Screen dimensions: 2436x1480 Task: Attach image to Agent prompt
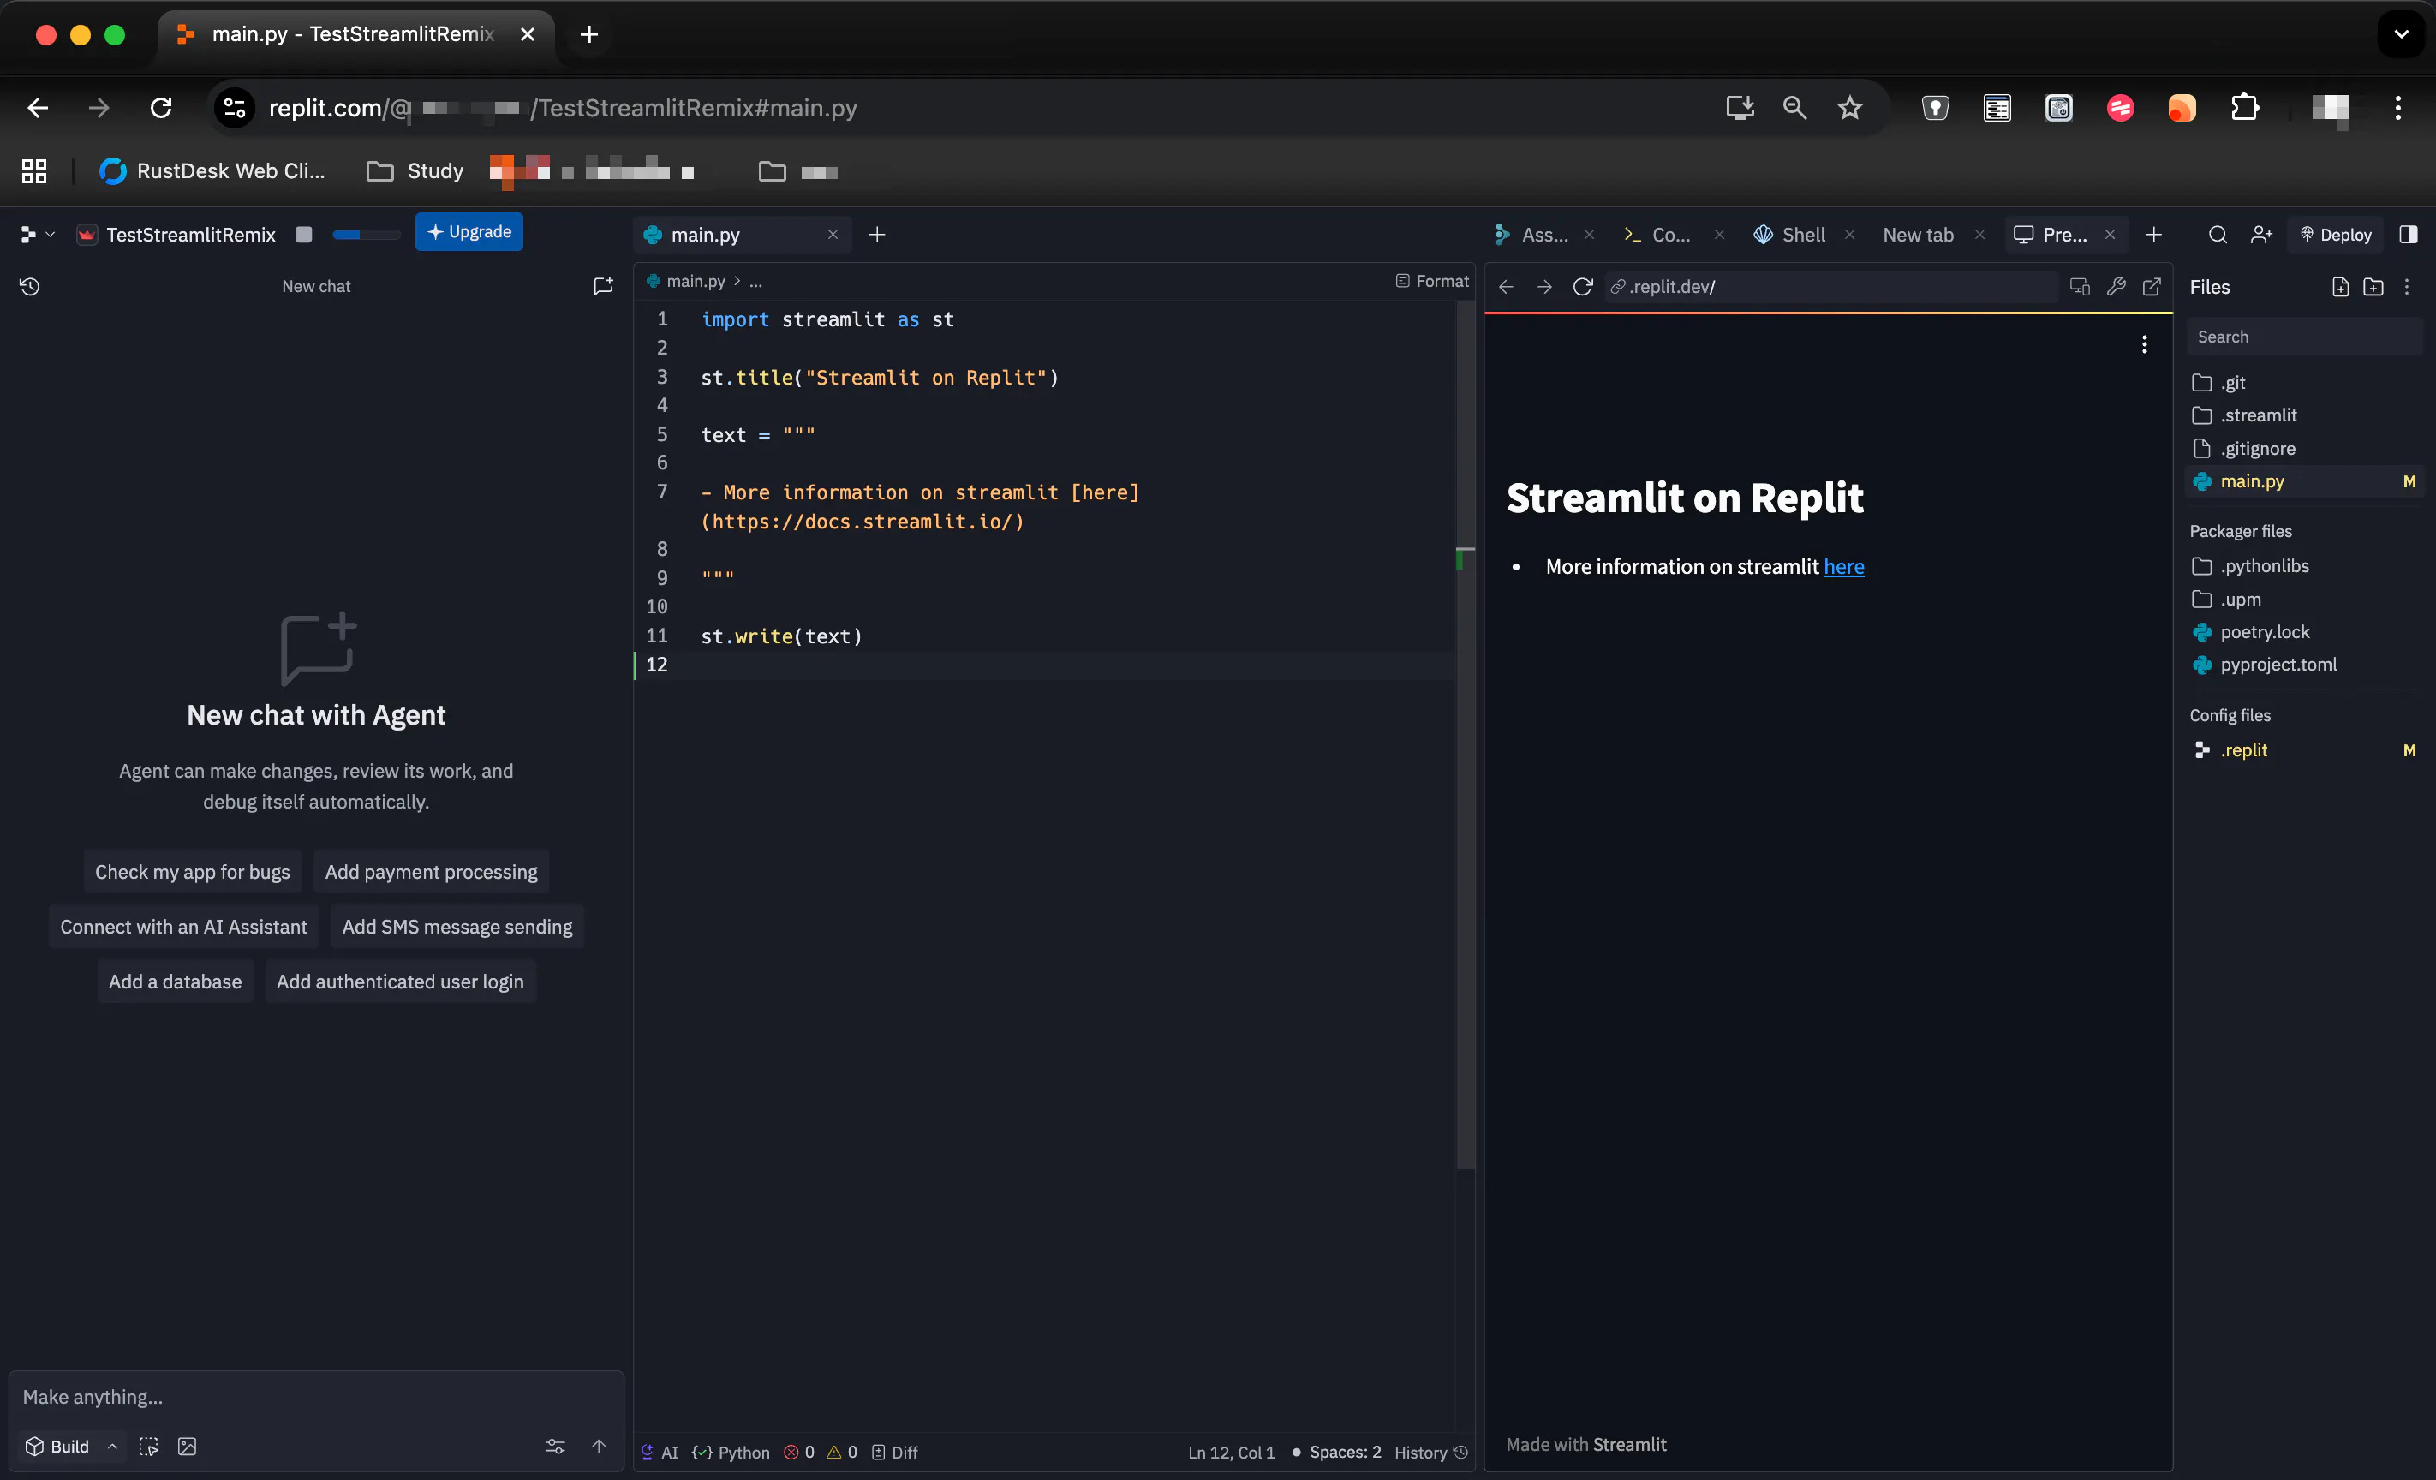[187, 1447]
